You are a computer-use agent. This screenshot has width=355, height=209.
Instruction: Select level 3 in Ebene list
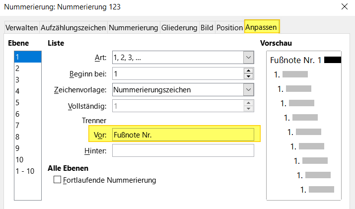coord(28,80)
